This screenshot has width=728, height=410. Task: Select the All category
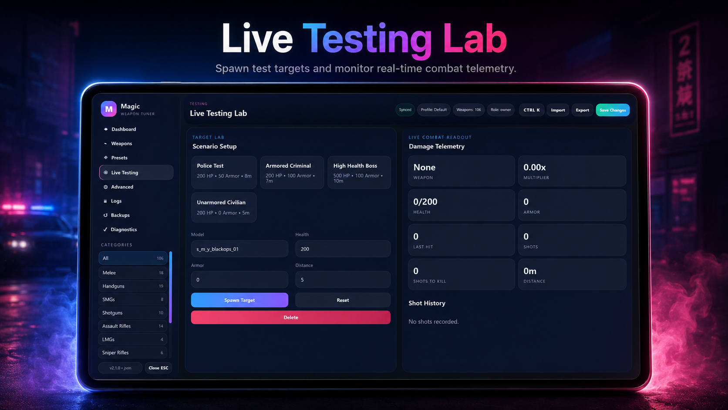point(133,258)
